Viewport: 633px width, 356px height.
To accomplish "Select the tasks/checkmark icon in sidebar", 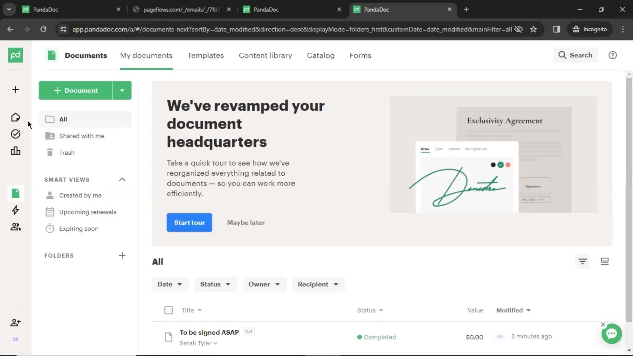I will (15, 134).
